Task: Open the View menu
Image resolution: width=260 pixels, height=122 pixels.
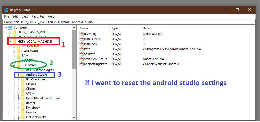Action: point(25,16)
